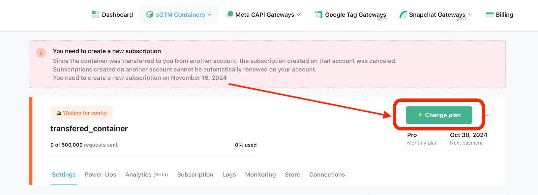Open the Monitoring tab
The image size is (538, 195).
point(260,175)
